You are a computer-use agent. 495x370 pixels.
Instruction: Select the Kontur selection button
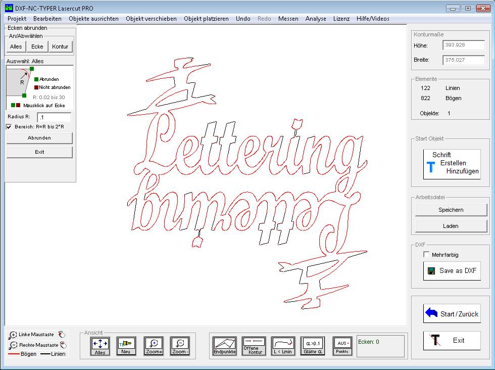tap(60, 47)
